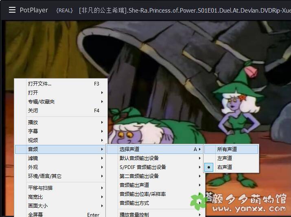
Task: Open the 画面大小 submenu
Action: click(60, 206)
